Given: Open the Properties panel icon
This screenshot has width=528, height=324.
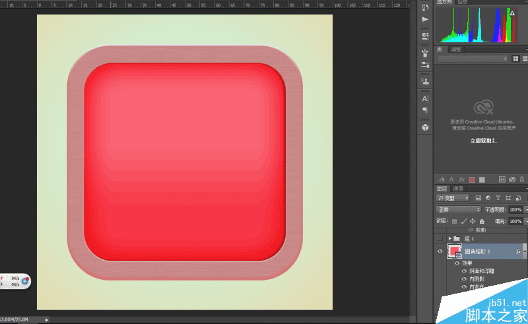Looking at the screenshot, I should pos(425,36).
